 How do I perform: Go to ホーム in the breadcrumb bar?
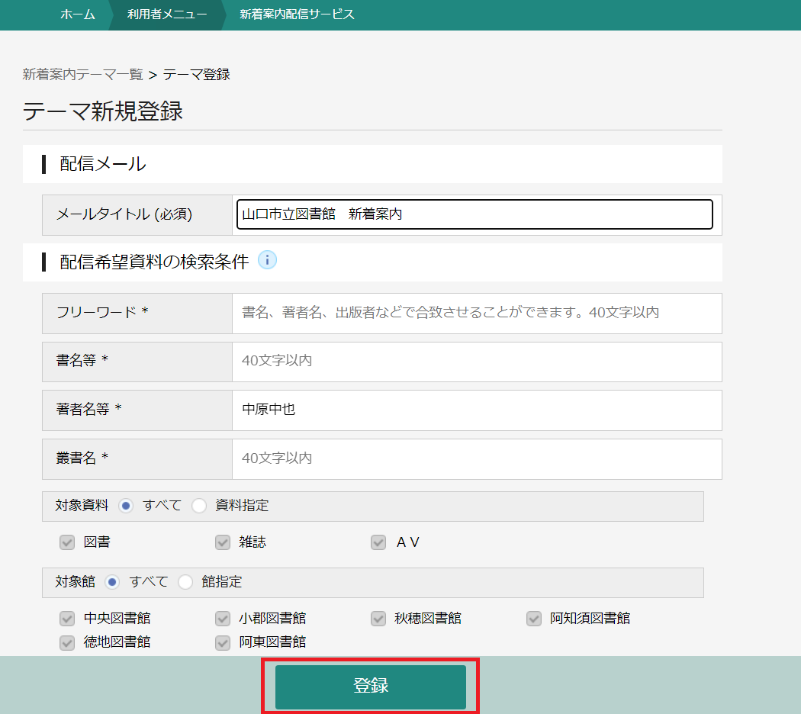pos(78,14)
